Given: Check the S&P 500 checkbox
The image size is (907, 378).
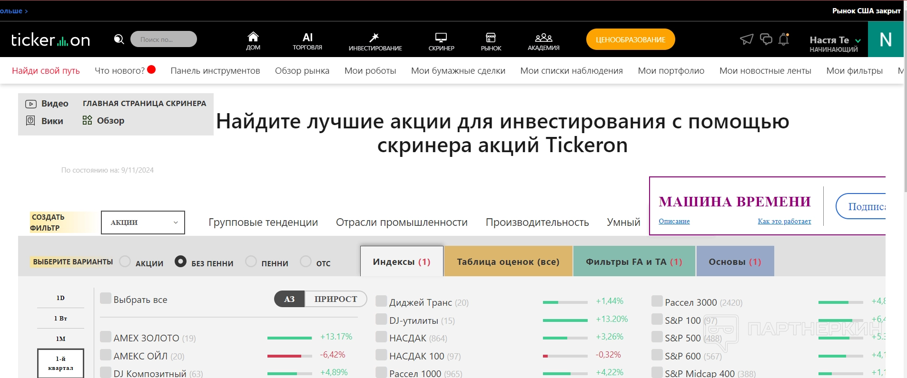Looking at the screenshot, I should coord(657,337).
